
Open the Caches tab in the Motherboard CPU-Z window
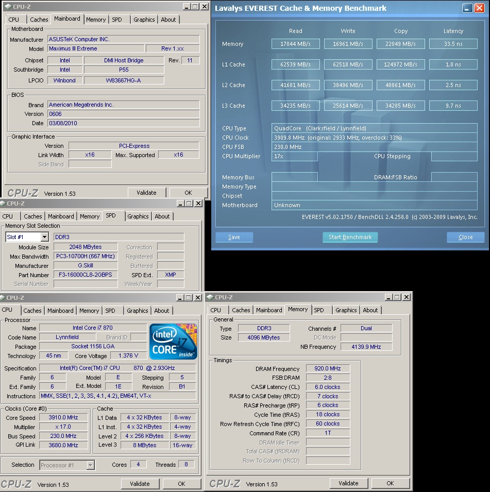point(39,20)
